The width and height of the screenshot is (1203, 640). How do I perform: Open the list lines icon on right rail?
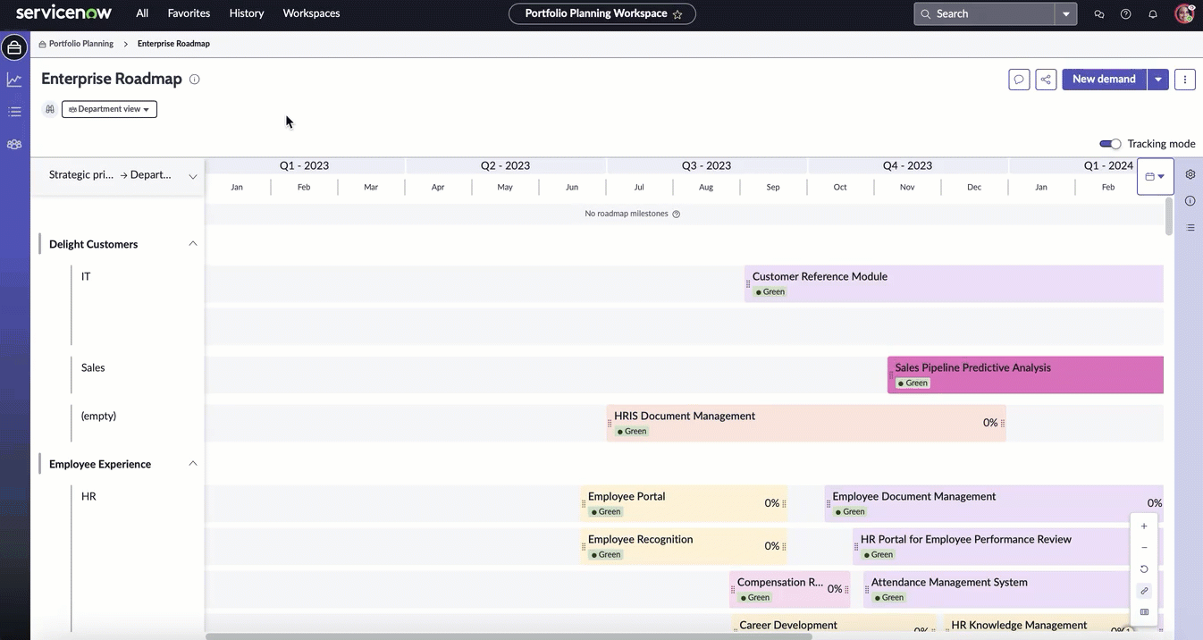[1190, 228]
